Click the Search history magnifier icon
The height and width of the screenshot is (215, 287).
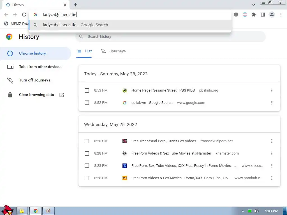tap(81, 37)
